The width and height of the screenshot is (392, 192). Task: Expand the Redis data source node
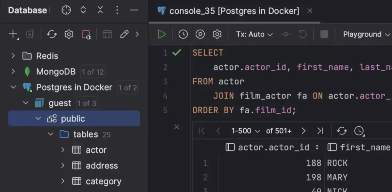13,56
